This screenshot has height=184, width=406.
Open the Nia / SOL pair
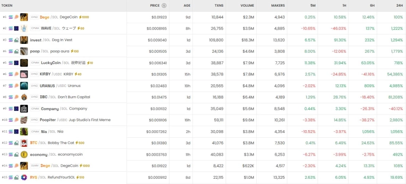coord(203,132)
